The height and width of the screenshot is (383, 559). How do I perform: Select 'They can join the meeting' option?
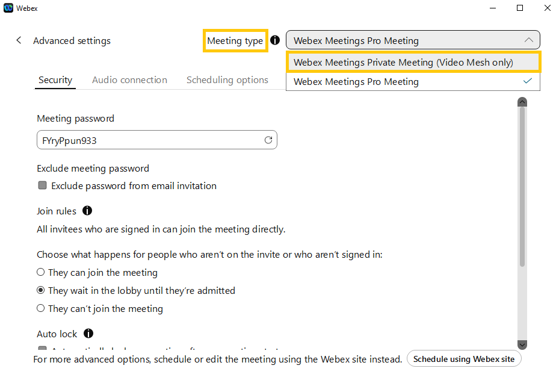pos(41,272)
